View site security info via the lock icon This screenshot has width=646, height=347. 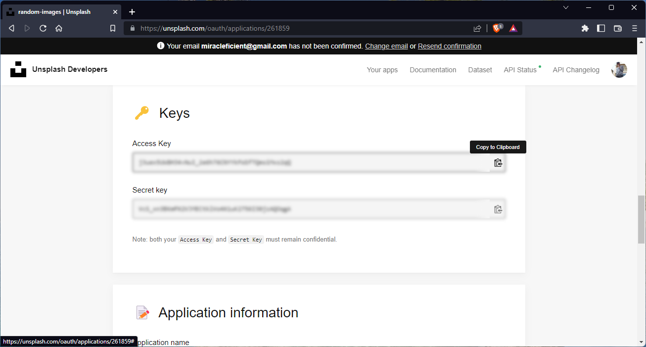[132, 29]
